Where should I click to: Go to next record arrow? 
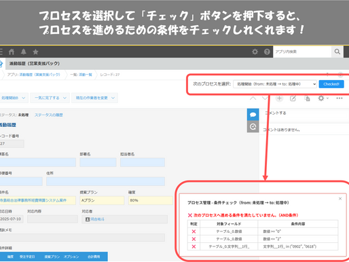click(x=265, y=98)
